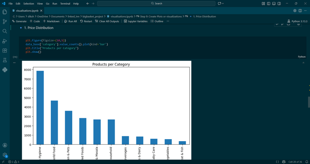Toggle the secondary side bar layout button

[279, 4]
